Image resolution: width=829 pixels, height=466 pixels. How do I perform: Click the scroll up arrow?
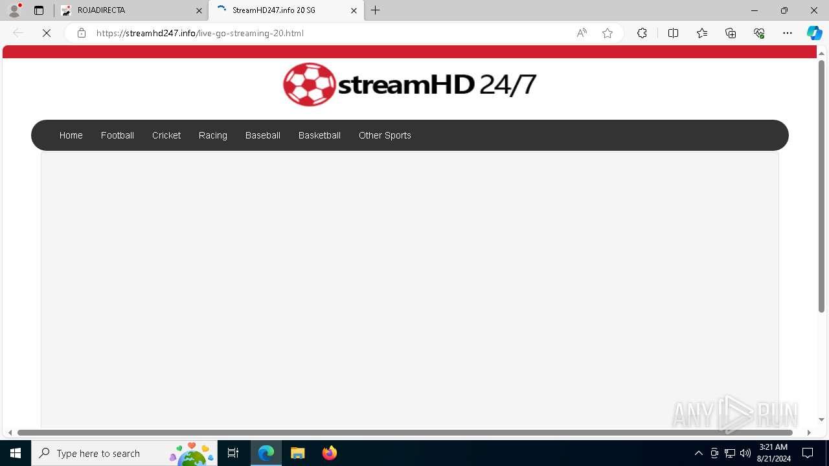click(x=821, y=53)
